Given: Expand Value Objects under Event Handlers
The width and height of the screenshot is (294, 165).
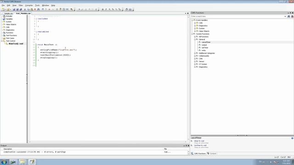Looking at the screenshot, I should [x=195, y=31].
